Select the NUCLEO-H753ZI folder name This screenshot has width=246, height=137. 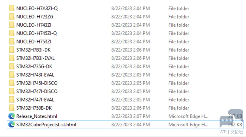pos(34,41)
